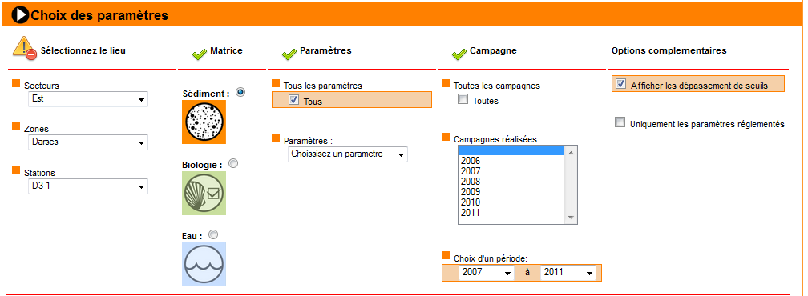Uncheck the Tous parameters checkbox

tap(293, 100)
